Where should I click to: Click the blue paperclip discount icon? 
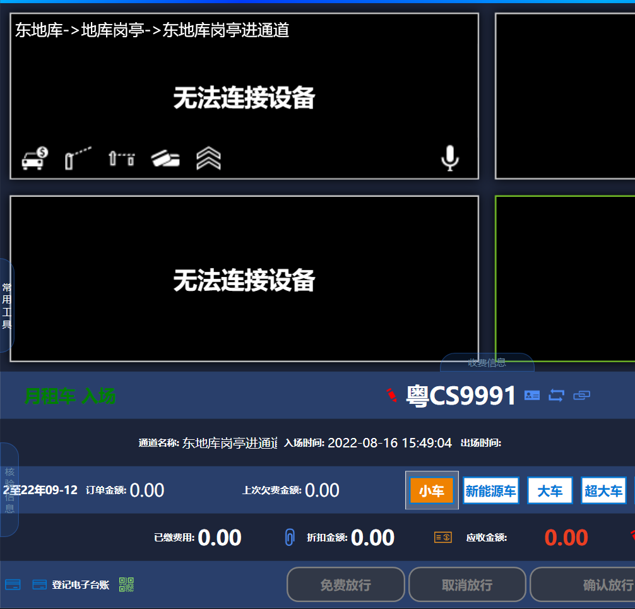290,538
